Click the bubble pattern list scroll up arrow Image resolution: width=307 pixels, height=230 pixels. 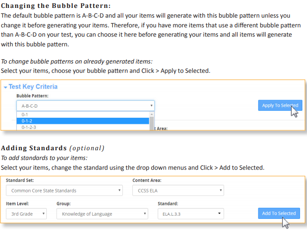coord(152,115)
